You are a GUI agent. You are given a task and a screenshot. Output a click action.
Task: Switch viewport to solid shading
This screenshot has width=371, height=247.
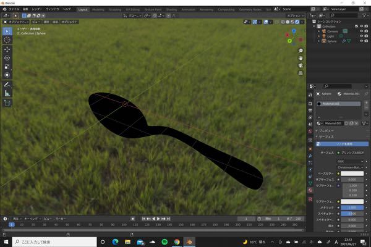point(288,22)
